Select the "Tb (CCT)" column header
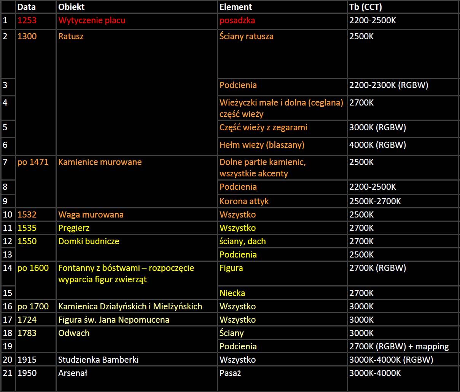 [365, 7]
